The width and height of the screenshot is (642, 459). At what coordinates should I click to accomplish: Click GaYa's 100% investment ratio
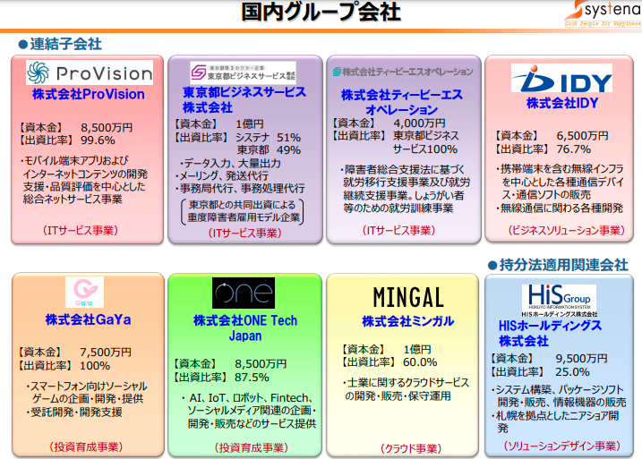(95, 366)
